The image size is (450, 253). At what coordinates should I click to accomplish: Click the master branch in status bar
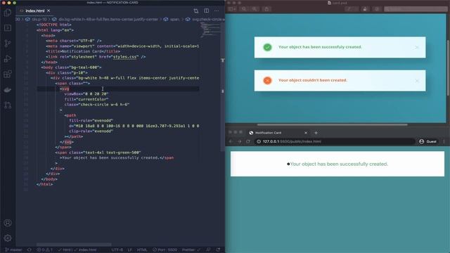coord(13,250)
